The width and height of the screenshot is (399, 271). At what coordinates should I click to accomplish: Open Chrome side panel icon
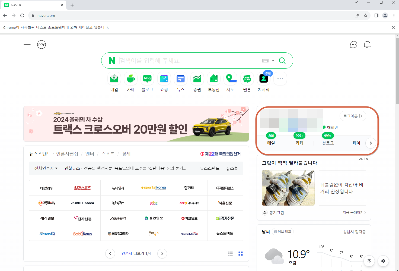(x=376, y=15)
